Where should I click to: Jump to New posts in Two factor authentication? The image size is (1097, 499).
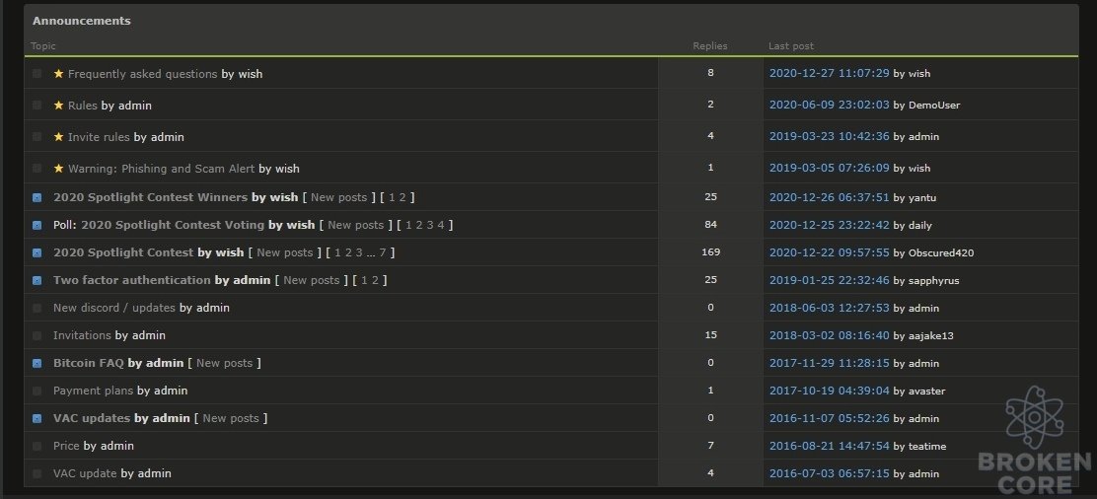pos(312,280)
